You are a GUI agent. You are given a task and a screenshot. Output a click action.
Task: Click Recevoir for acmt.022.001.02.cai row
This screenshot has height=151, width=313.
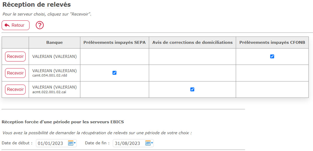15,90
